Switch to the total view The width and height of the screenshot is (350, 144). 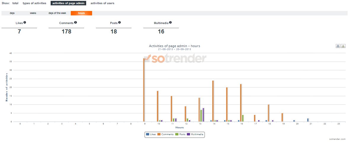15,3
